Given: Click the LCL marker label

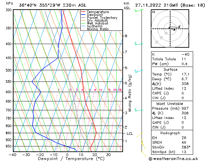Looking at the screenshot, I should 130,134.
